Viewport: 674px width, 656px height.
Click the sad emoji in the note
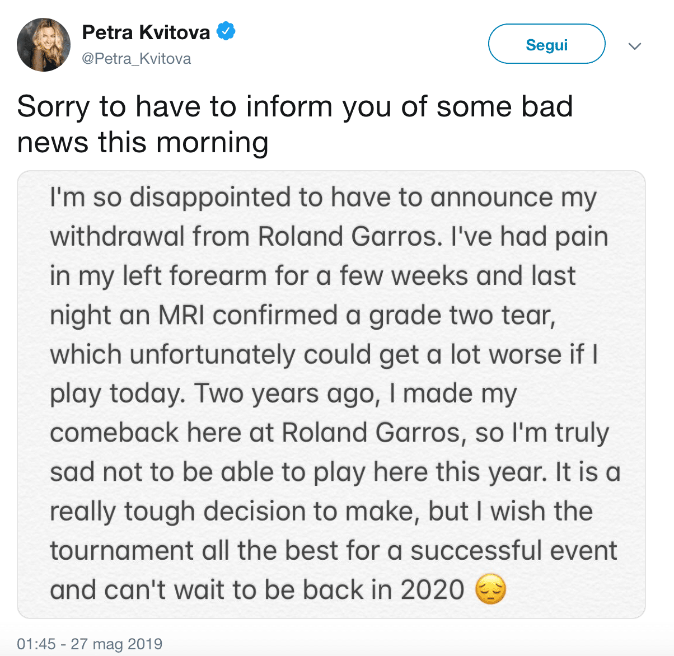point(490,590)
